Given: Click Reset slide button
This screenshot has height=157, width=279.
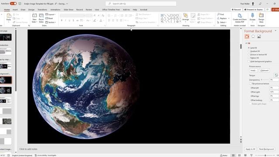Looking at the screenshot, I should (x=49, y=18).
